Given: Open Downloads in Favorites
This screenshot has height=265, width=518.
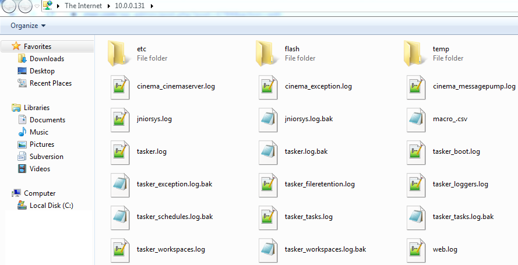Looking at the screenshot, I should (47, 59).
